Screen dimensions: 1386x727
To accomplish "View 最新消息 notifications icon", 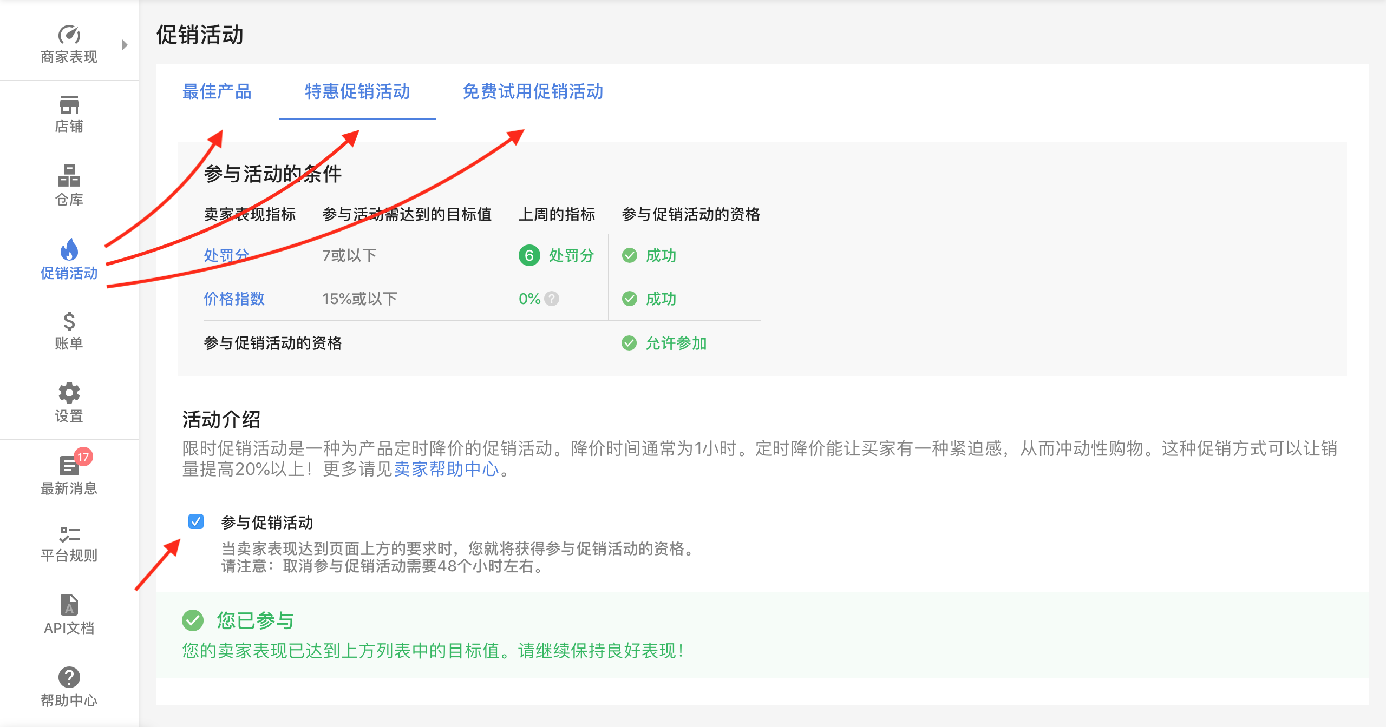I will pyautogui.click(x=69, y=466).
